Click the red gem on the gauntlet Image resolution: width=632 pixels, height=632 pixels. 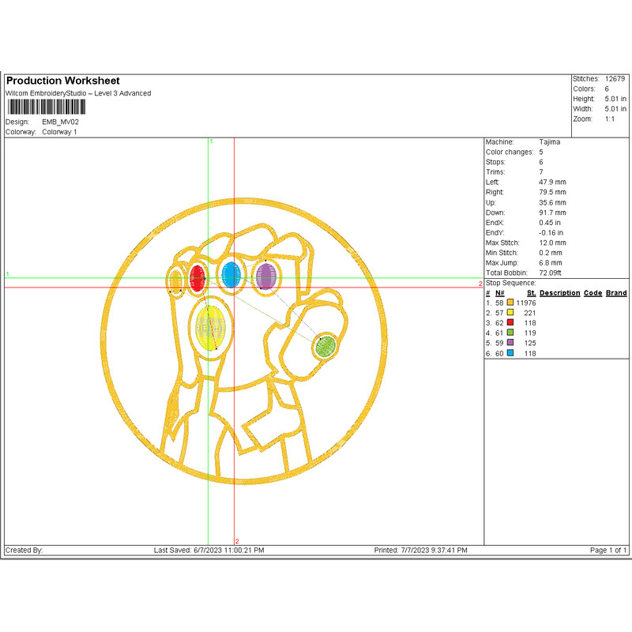pyautogui.click(x=197, y=276)
